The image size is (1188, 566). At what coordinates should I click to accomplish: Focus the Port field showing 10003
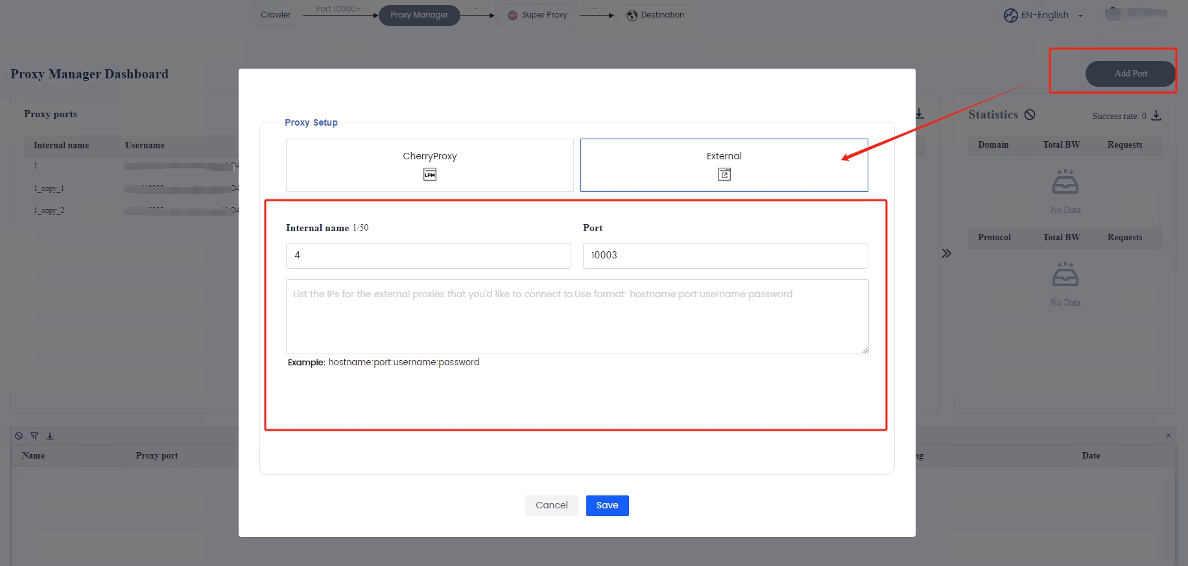coord(725,256)
